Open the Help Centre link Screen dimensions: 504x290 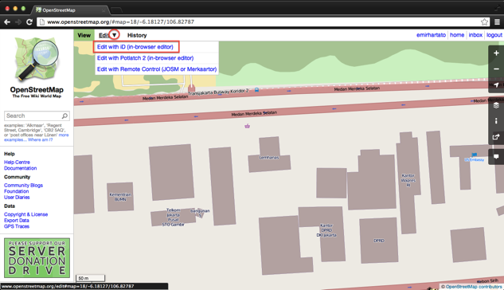17,163
